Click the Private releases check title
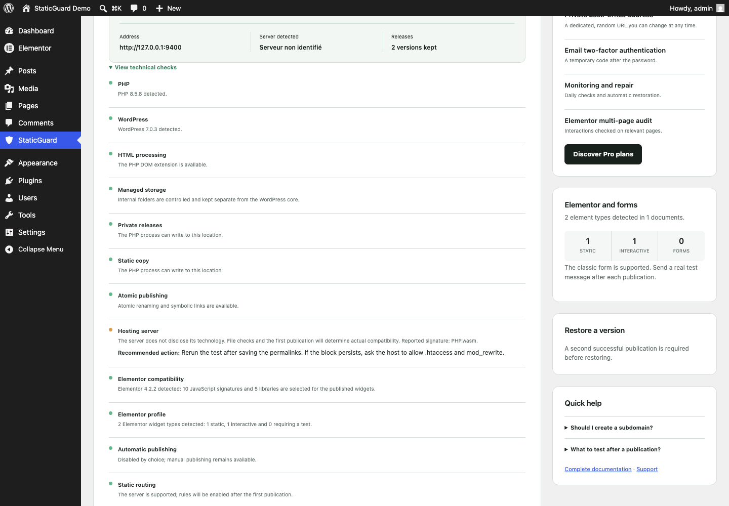Image resolution: width=729 pixels, height=506 pixels. point(140,225)
